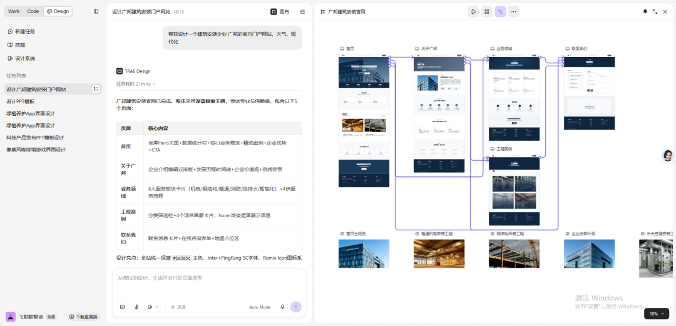Viewport: 676px width, 326px height.
Task: Switch to the Design tab
Action: pos(58,12)
